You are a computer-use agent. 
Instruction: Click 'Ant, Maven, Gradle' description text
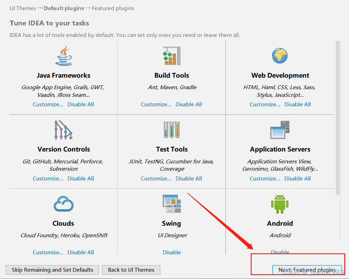172,87
